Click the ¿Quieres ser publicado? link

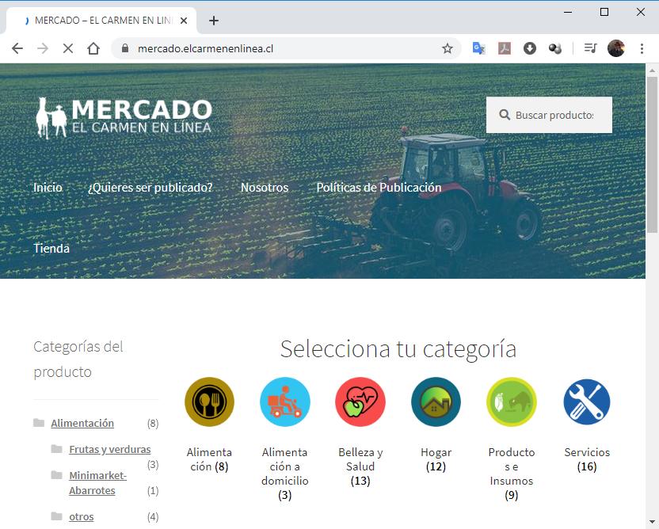point(150,188)
